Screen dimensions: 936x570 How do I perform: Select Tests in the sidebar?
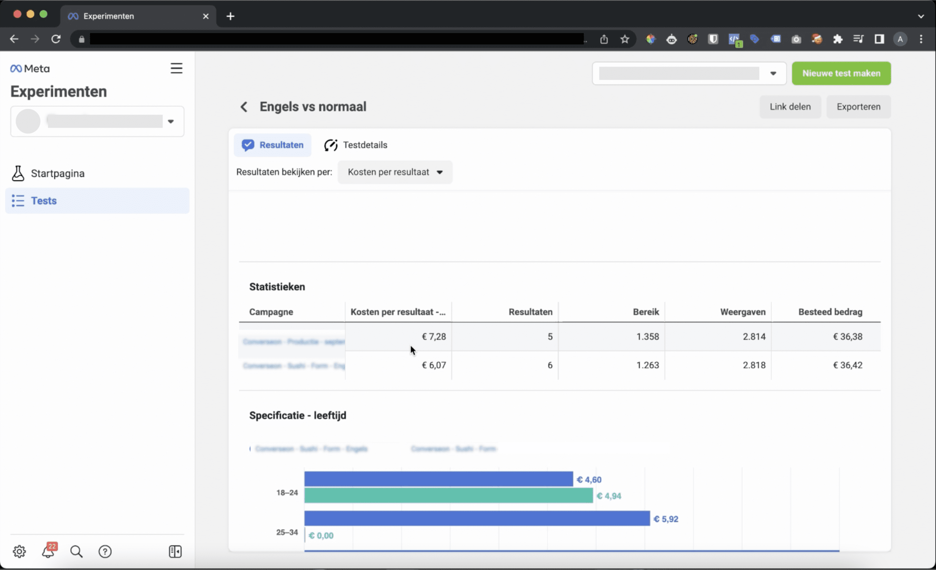click(x=97, y=201)
